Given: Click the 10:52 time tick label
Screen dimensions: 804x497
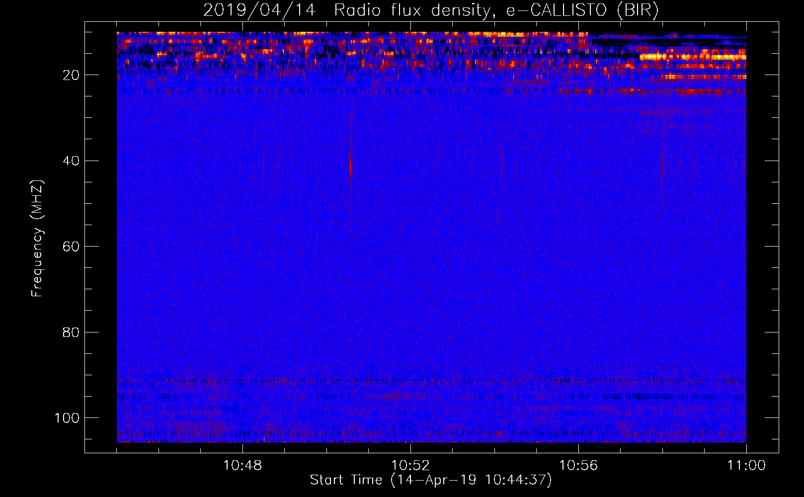Looking at the screenshot, I should [x=410, y=466].
